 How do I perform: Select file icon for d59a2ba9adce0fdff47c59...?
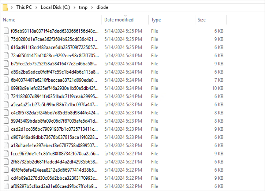pyautogui.click(x=6, y=72)
